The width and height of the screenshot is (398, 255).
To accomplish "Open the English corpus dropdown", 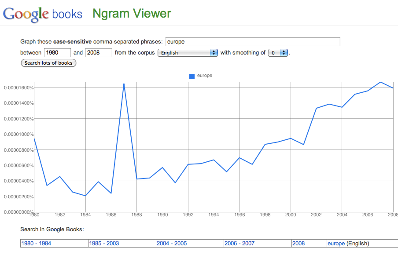I will click(x=188, y=53).
